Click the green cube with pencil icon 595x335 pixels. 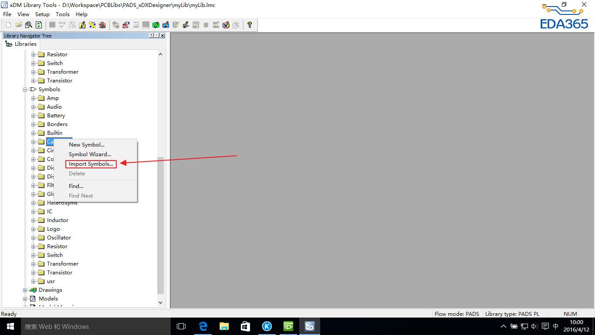click(156, 25)
